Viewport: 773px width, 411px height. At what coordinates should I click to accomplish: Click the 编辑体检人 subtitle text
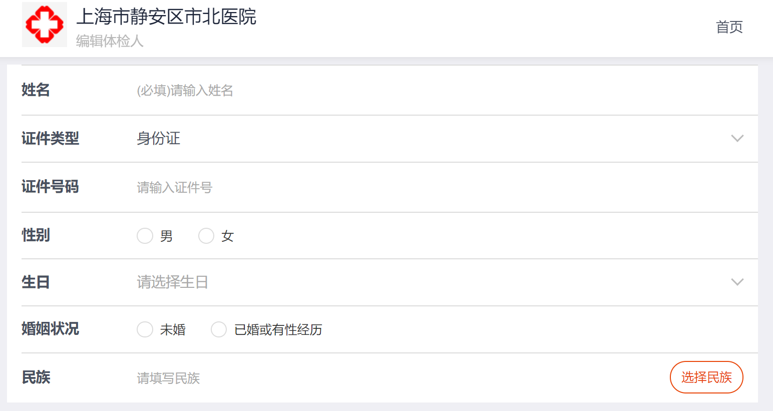[110, 41]
